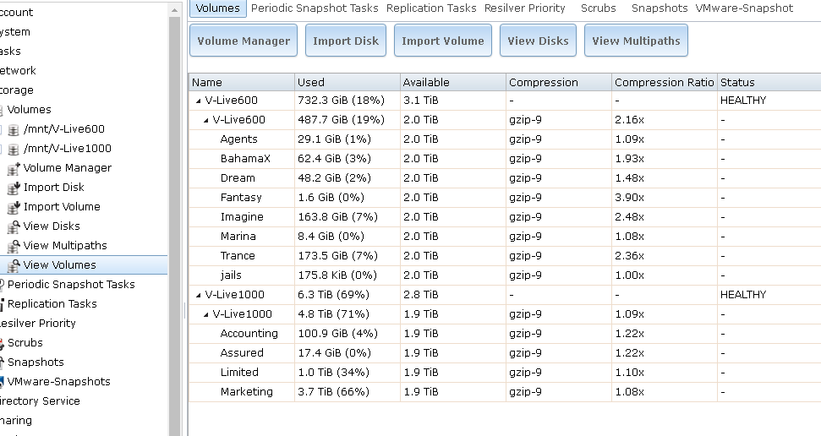Go to the Resilver Priority tab
The width and height of the screenshot is (821, 436).
(x=524, y=8)
